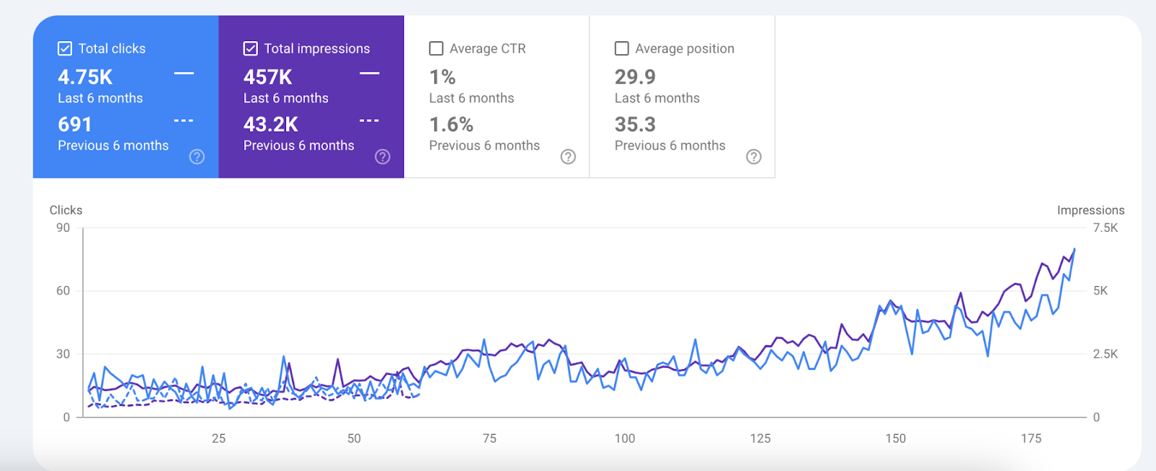Open help icon in Total clicks card

(197, 157)
